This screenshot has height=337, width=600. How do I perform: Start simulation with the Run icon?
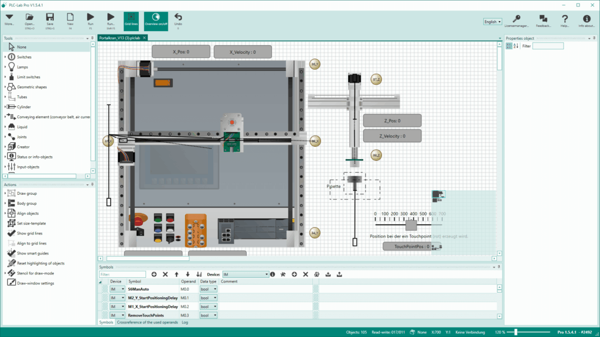(90, 21)
